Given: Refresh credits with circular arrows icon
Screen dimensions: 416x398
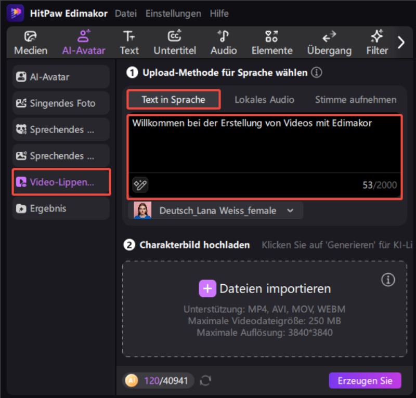Looking at the screenshot, I should pyautogui.click(x=205, y=381).
